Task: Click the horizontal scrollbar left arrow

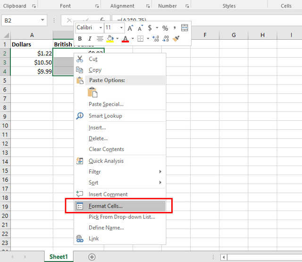Action: [224, 257]
